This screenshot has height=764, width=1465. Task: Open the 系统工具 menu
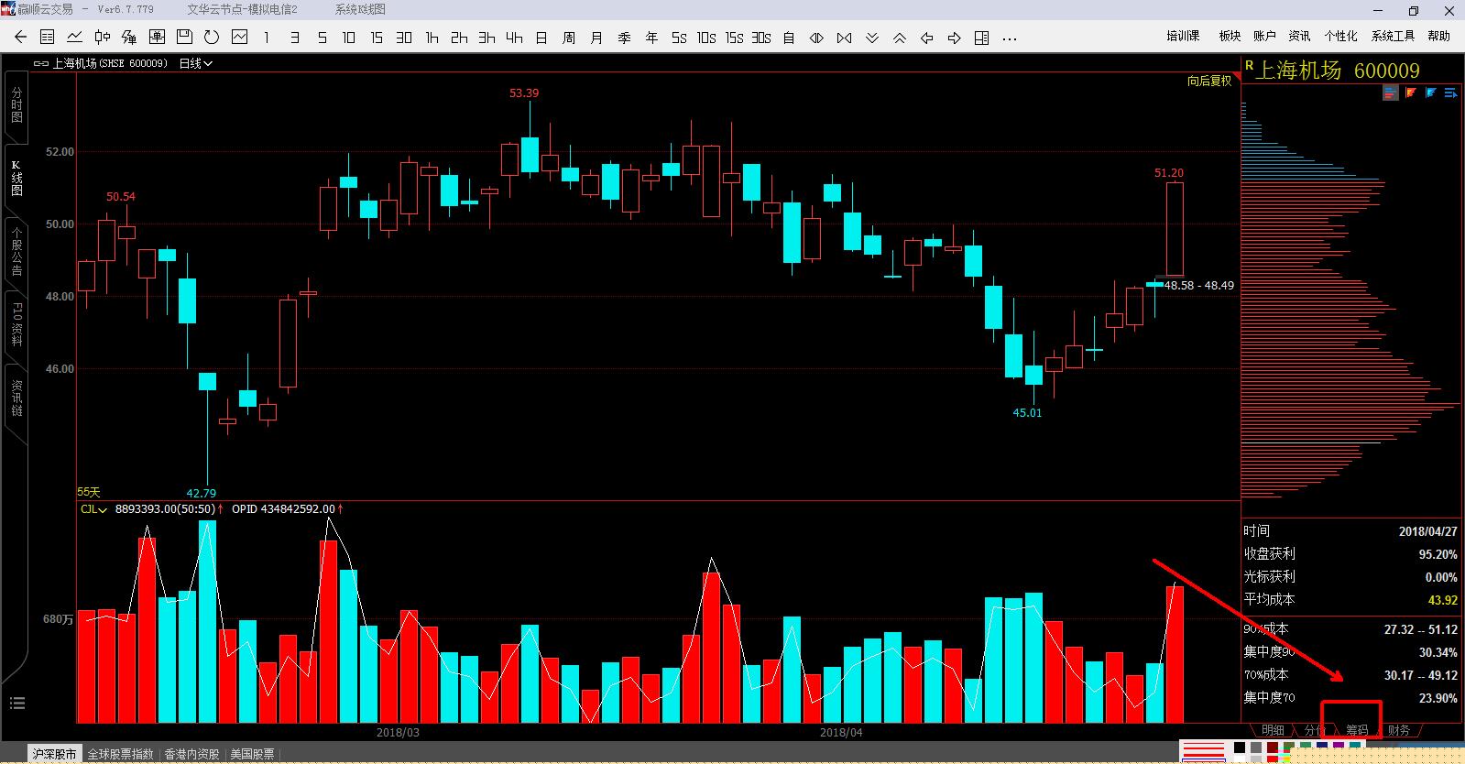[x=1393, y=36]
